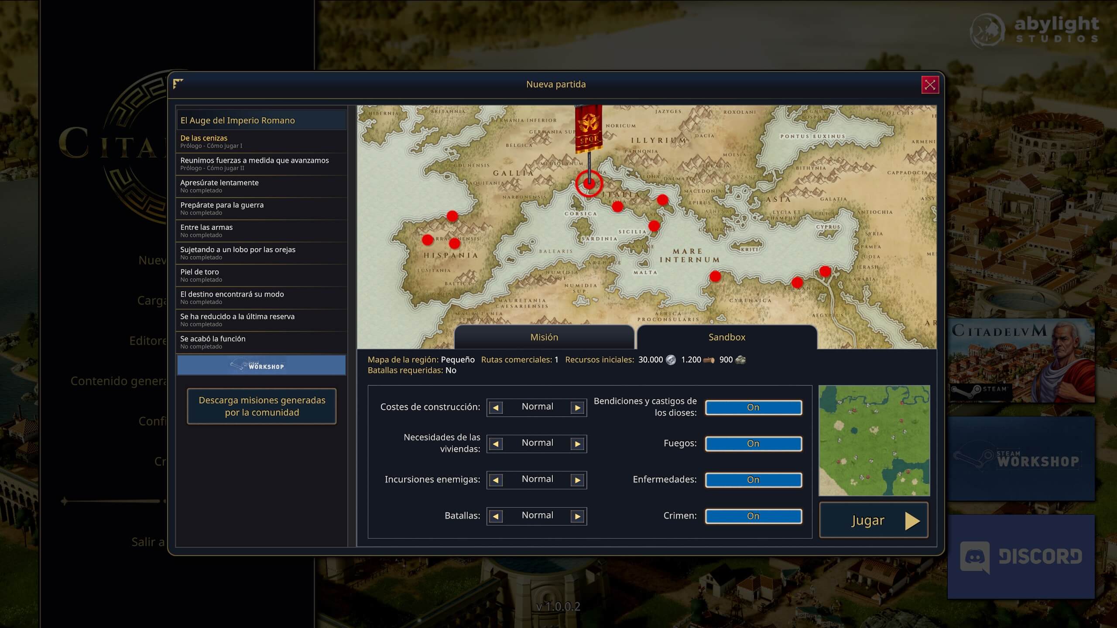Image resolution: width=1117 pixels, height=628 pixels.
Task: Click the Jugar button
Action: pyautogui.click(x=874, y=520)
